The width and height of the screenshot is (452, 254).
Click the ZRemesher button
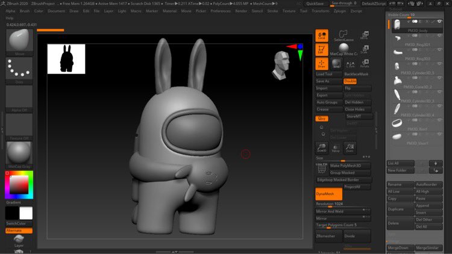[328, 236]
